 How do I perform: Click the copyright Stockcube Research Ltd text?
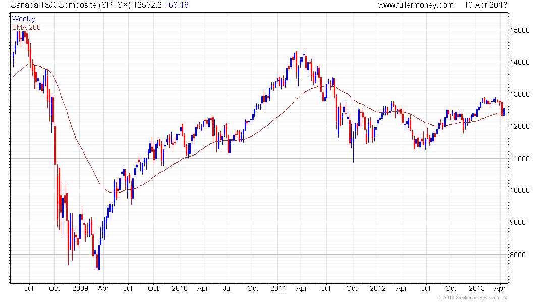coord(473,298)
